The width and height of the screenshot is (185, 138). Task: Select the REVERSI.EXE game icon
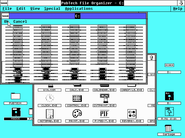coord(132,114)
